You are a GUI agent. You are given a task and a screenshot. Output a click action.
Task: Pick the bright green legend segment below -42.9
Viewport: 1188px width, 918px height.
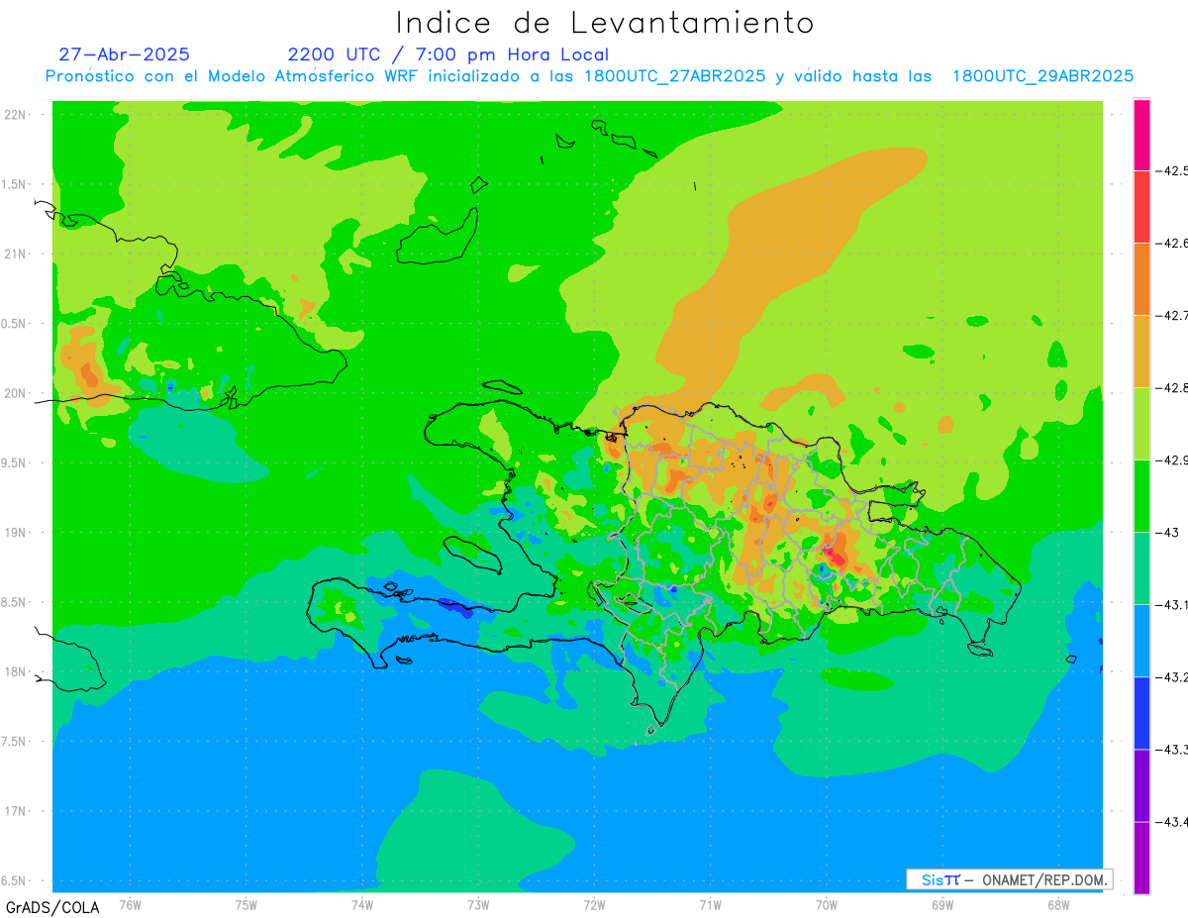(1141, 495)
